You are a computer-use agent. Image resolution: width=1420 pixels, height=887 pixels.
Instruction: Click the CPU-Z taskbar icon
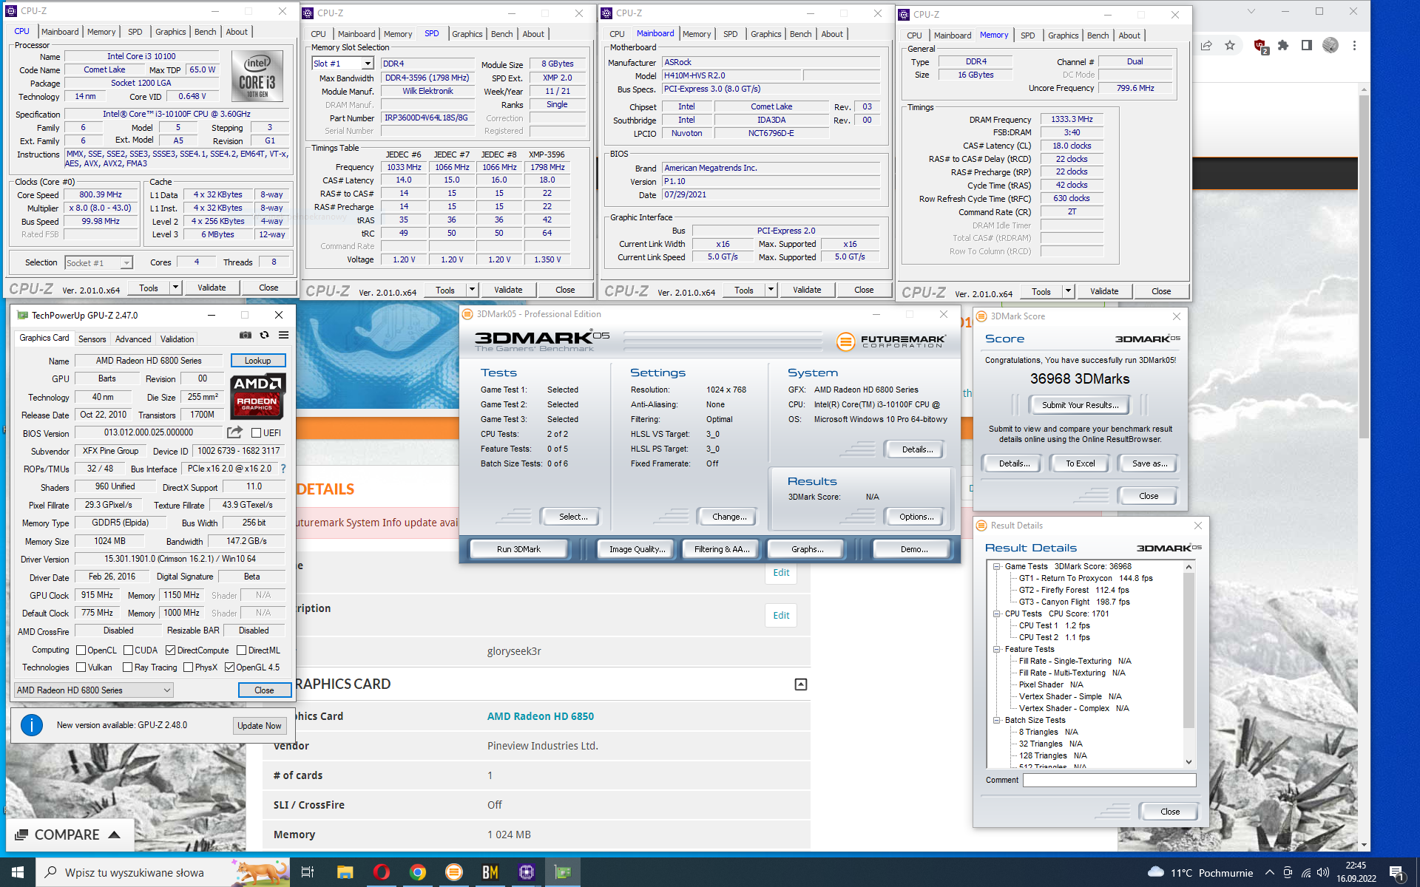pos(526,872)
